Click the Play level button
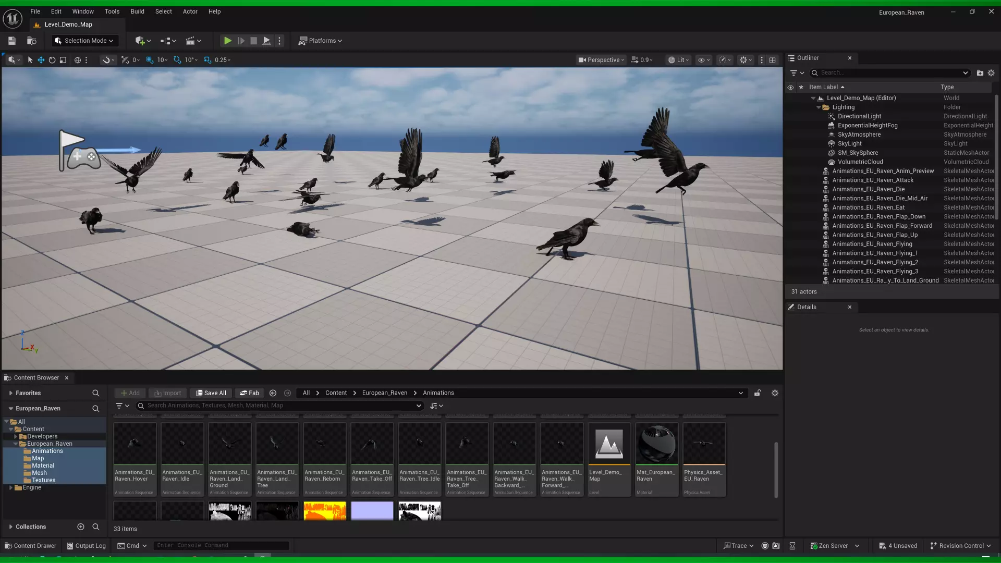 point(227,41)
